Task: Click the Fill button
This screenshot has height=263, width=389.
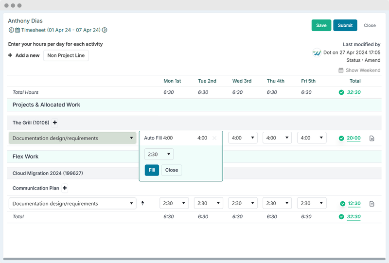Action: pyautogui.click(x=152, y=170)
